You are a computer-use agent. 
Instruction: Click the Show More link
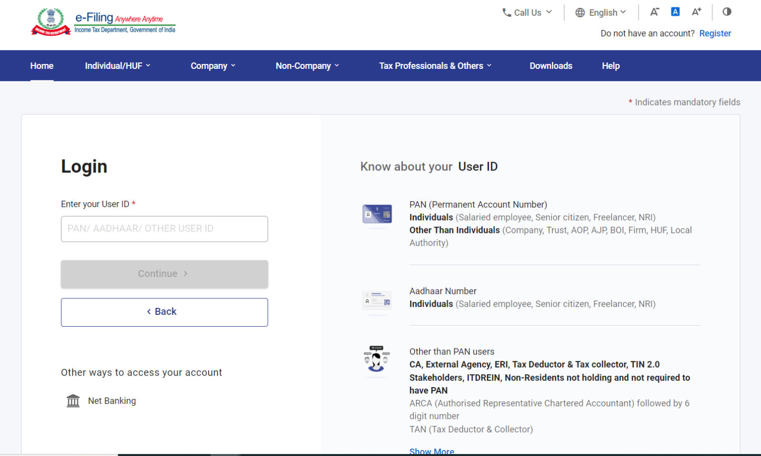click(x=432, y=450)
